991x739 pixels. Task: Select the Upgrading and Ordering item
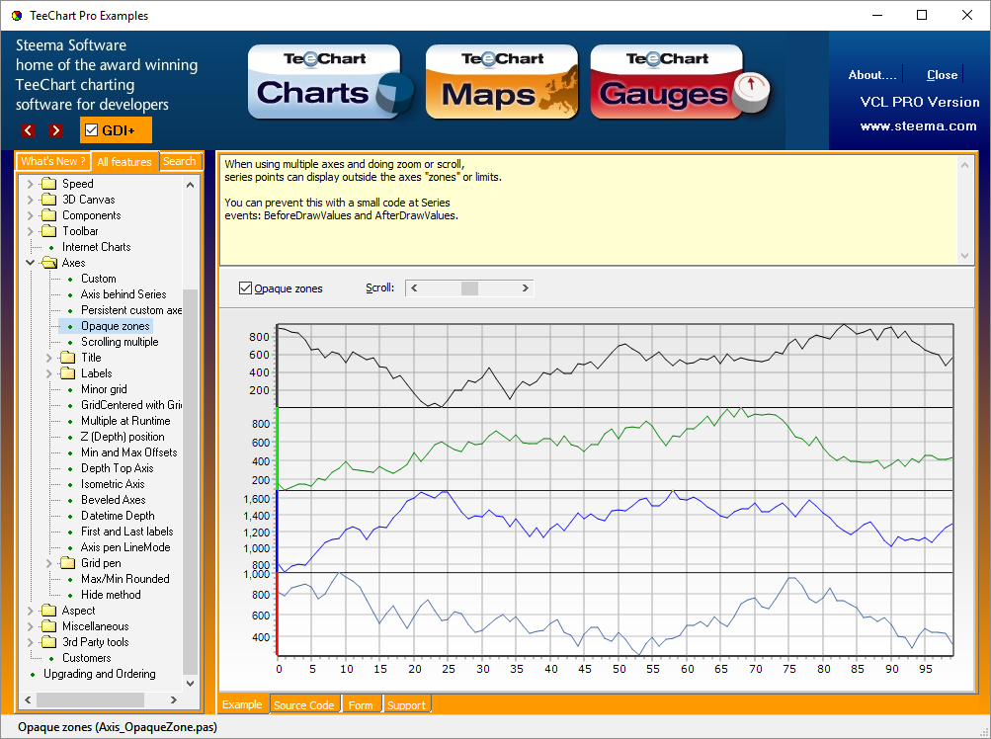click(x=99, y=673)
